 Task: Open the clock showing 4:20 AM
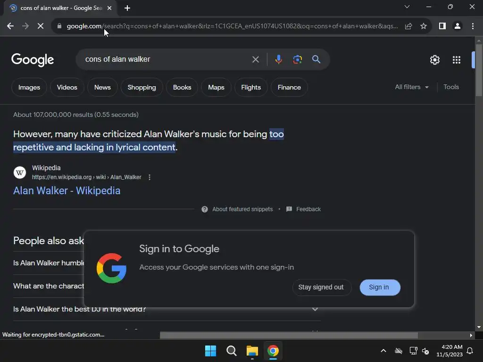click(x=450, y=351)
